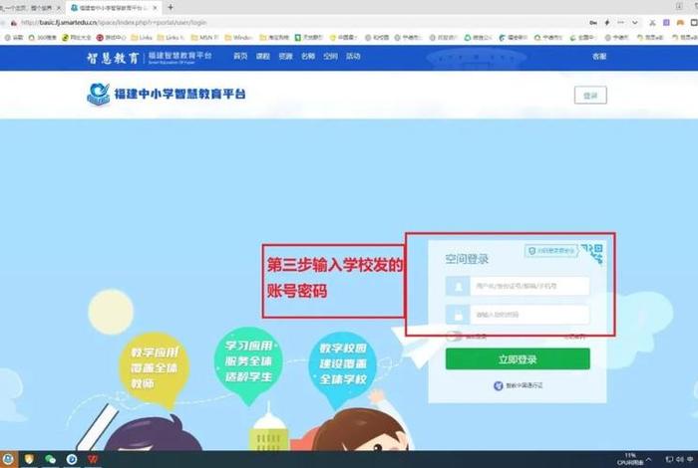The width and height of the screenshot is (698, 468).
Task: Toggle the remember-login checkbox below password
Action: 454,337
